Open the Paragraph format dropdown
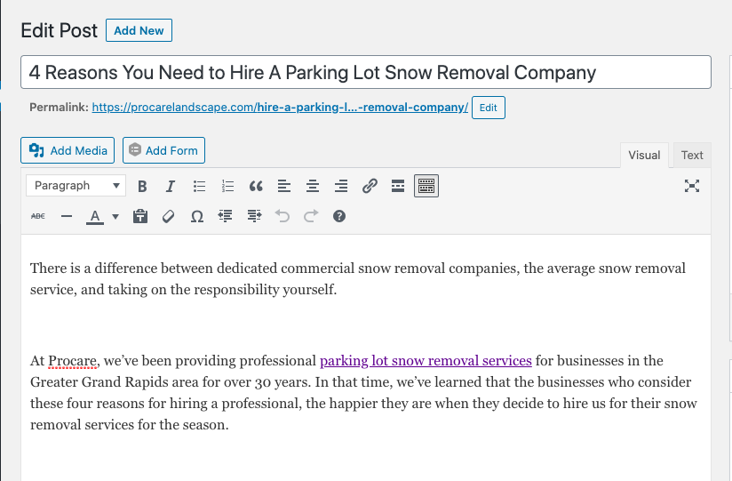 [76, 186]
